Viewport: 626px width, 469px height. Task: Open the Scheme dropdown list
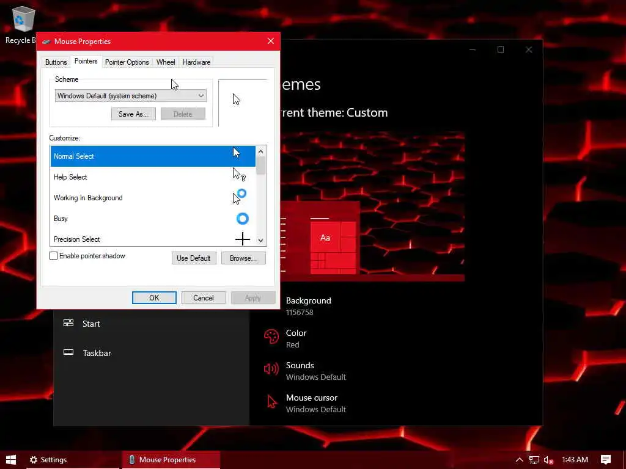131,96
